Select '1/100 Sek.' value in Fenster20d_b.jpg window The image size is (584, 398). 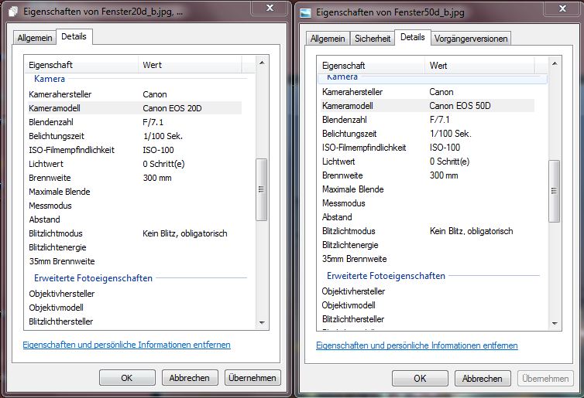tap(163, 136)
